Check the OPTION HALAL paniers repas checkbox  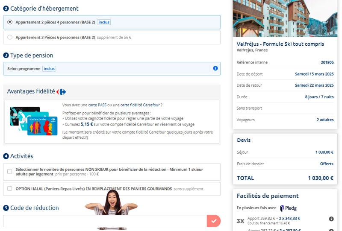point(9,188)
